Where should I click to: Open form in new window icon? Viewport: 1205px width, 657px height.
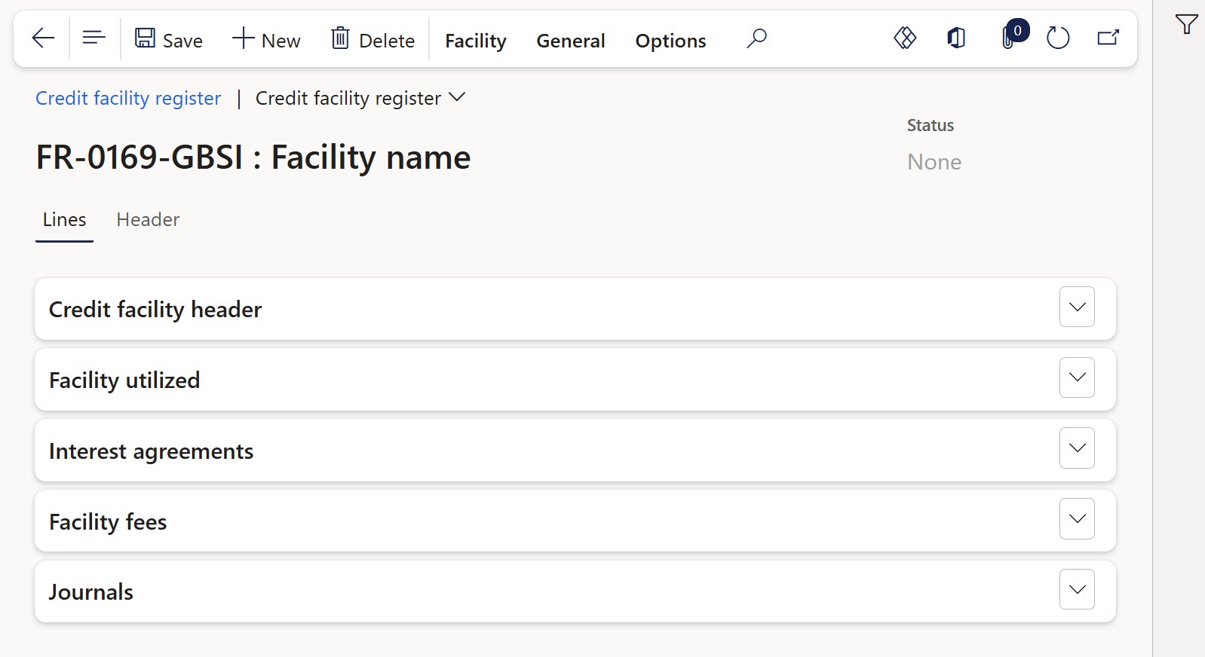click(1108, 38)
